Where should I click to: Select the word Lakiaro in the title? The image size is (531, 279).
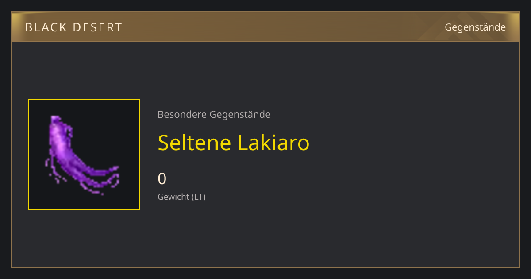(273, 142)
